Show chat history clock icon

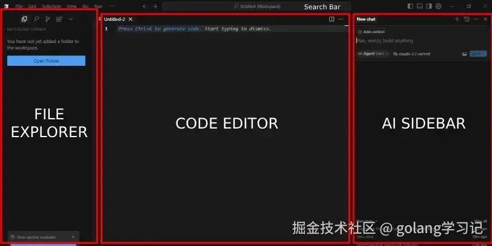point(467,19)
